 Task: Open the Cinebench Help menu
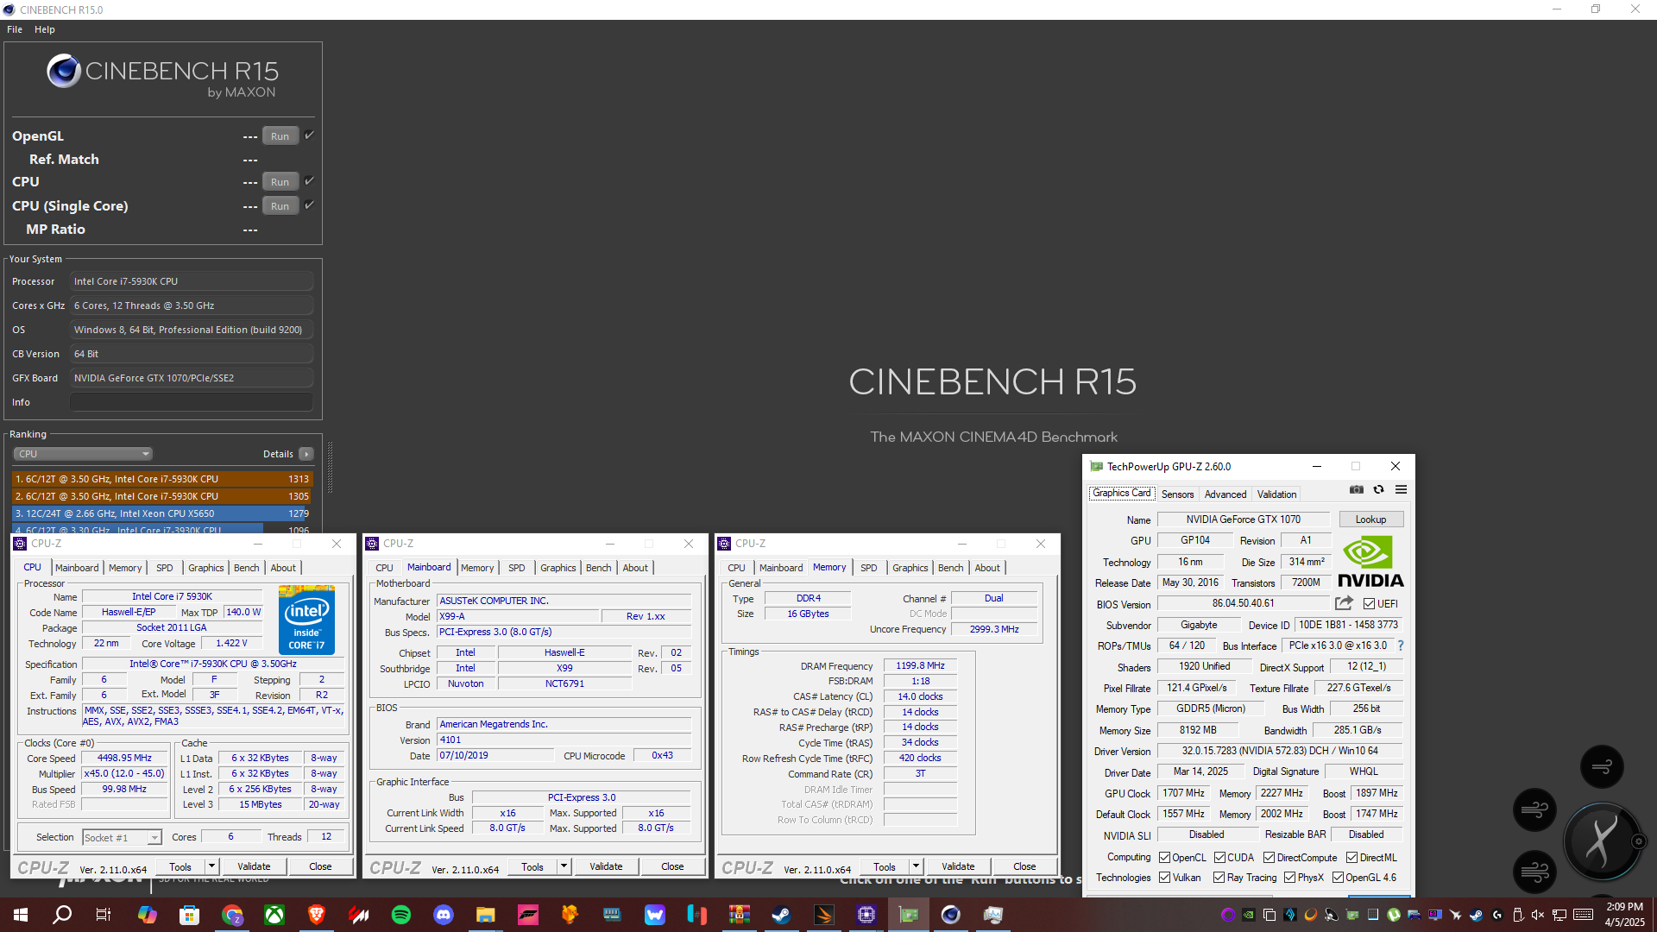(45, 29)
